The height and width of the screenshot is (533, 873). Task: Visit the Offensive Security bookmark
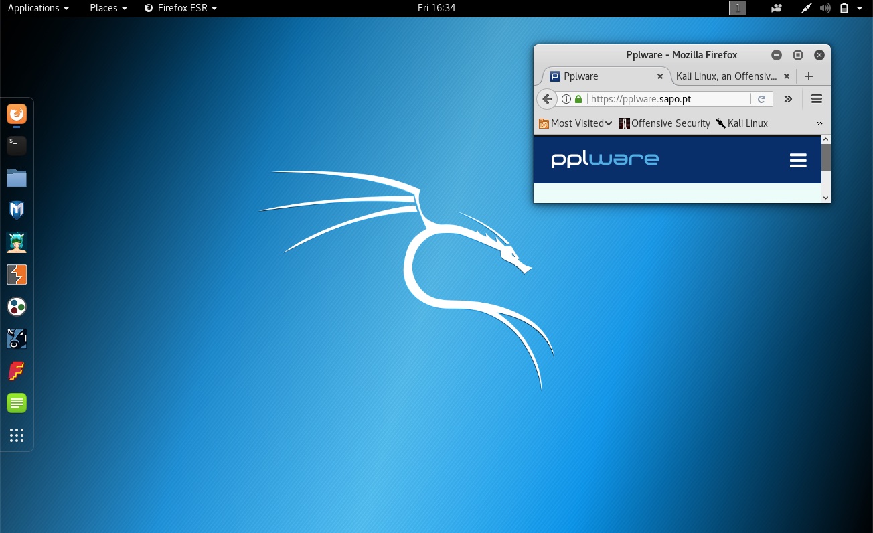[x=670, y=123]
